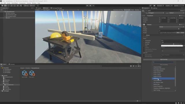Toggle the Pivot handle position button
This screenshot has width=185, height=104.
[x=26, y=5]
